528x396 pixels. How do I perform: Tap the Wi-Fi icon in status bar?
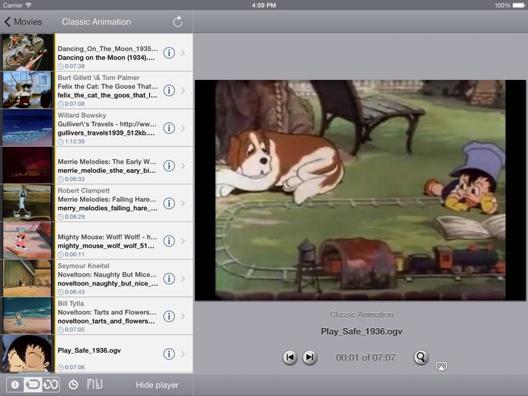click(29, 5)
